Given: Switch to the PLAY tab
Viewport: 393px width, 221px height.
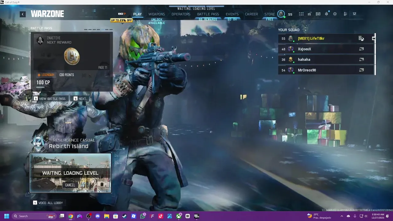Looking at the screenshot, I should (138, 14).
